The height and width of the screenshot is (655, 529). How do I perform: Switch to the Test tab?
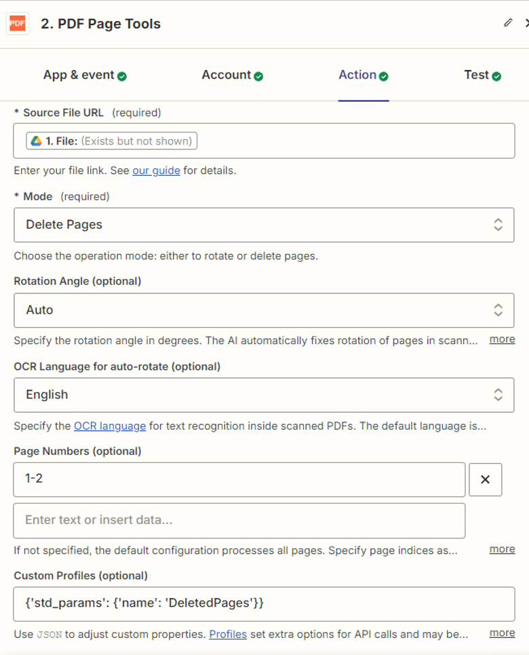pyautogui.click(x=478, y=75)
